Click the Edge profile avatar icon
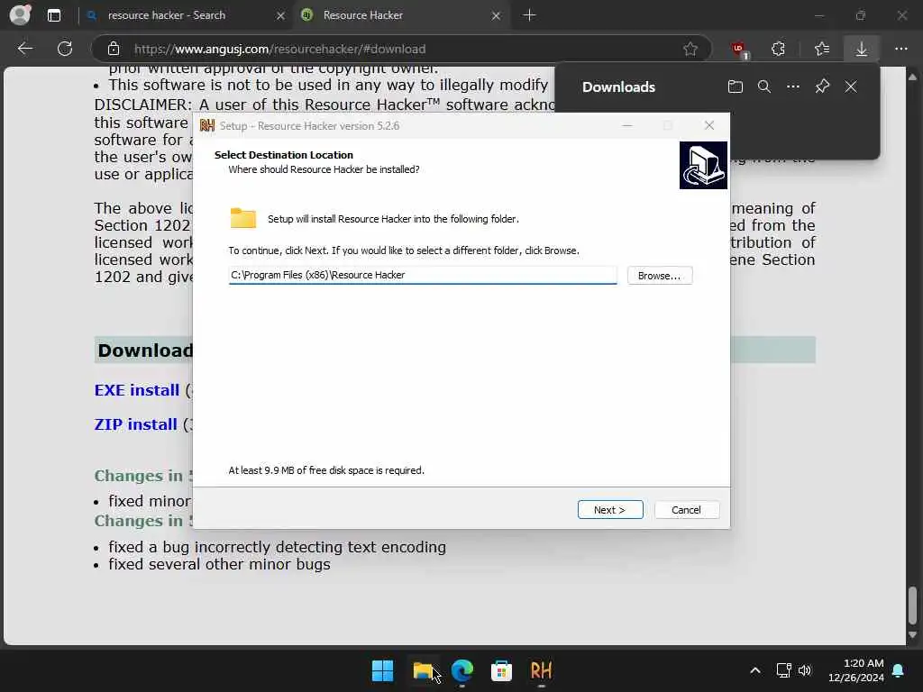 coord(20,14)
